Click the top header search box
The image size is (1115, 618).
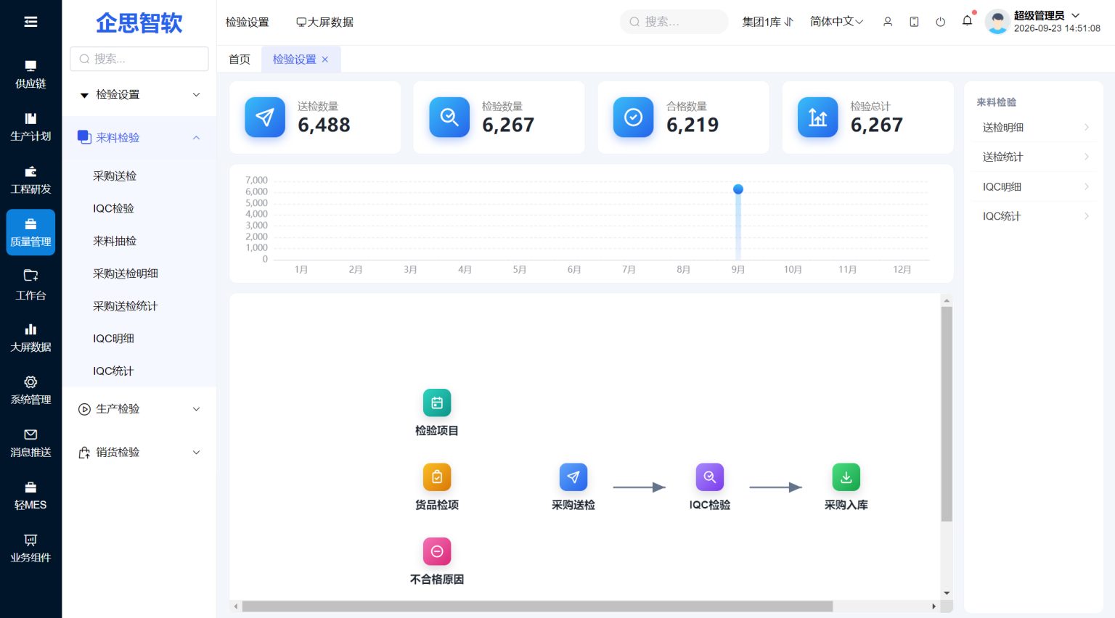(x=674, y=22)
